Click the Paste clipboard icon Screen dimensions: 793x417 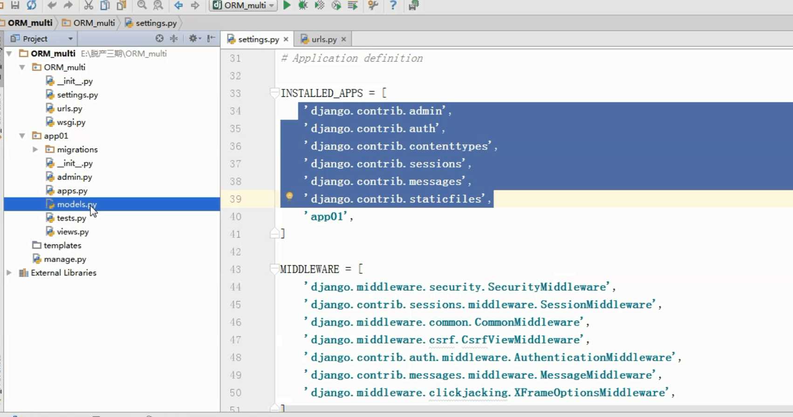click(122, 5)
